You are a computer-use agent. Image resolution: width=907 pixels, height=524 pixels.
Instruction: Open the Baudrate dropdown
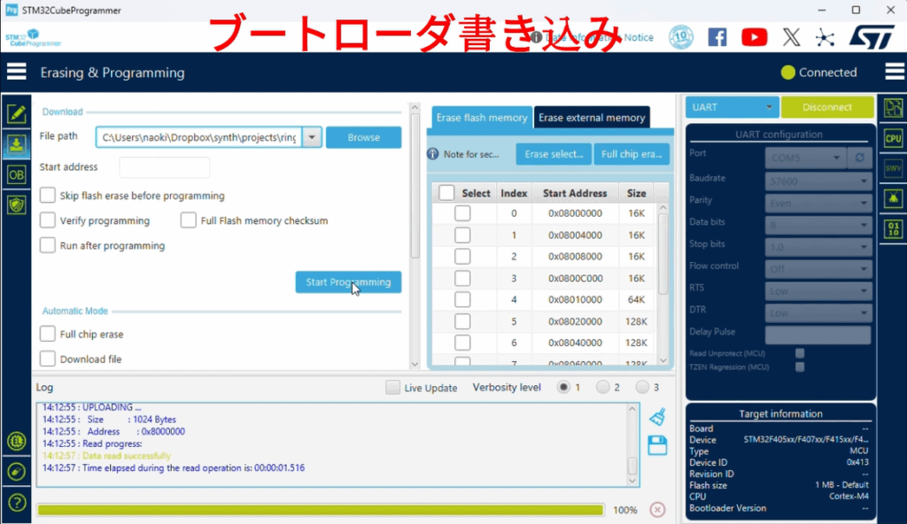pyautogui.click(x=818, y=181)
